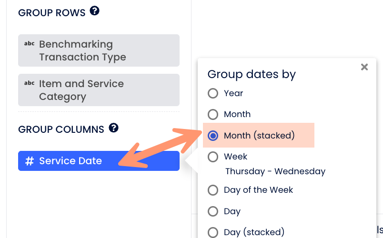Select the Week radio option

coord(213,157)
